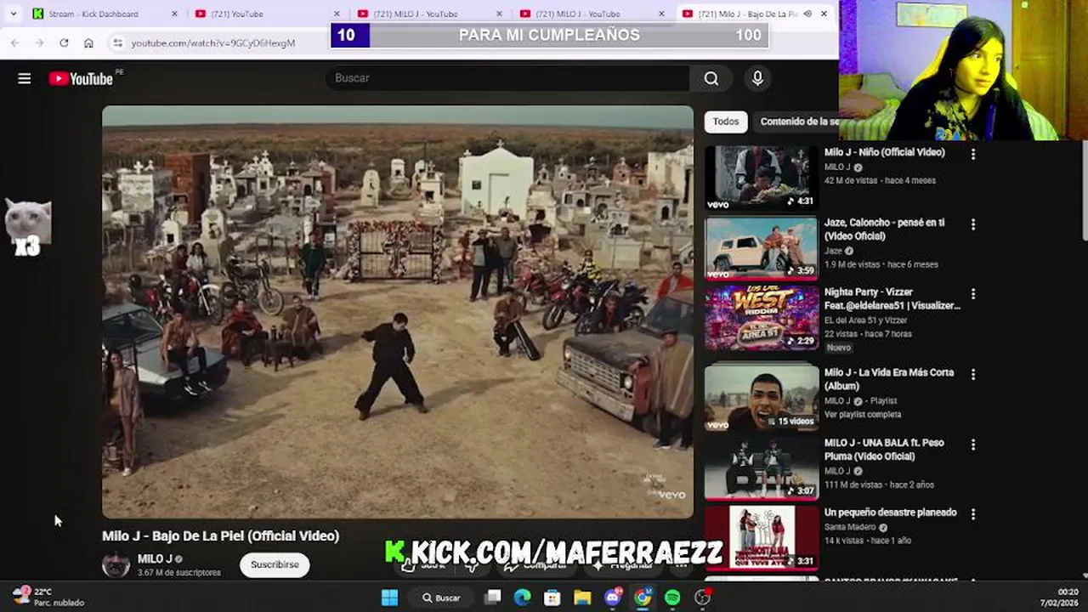This screenshot has width=1088, height=612.
Task: Open MILO J channel name link below video
Action: tap(155, 558)
